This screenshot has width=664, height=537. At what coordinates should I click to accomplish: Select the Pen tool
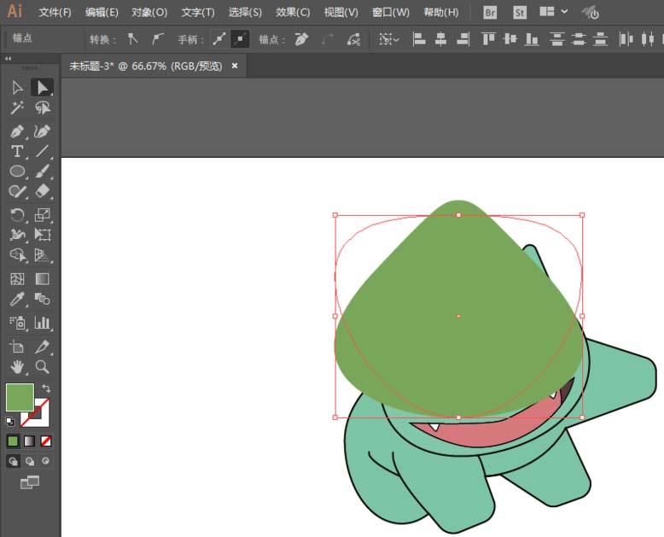[17, 131]
